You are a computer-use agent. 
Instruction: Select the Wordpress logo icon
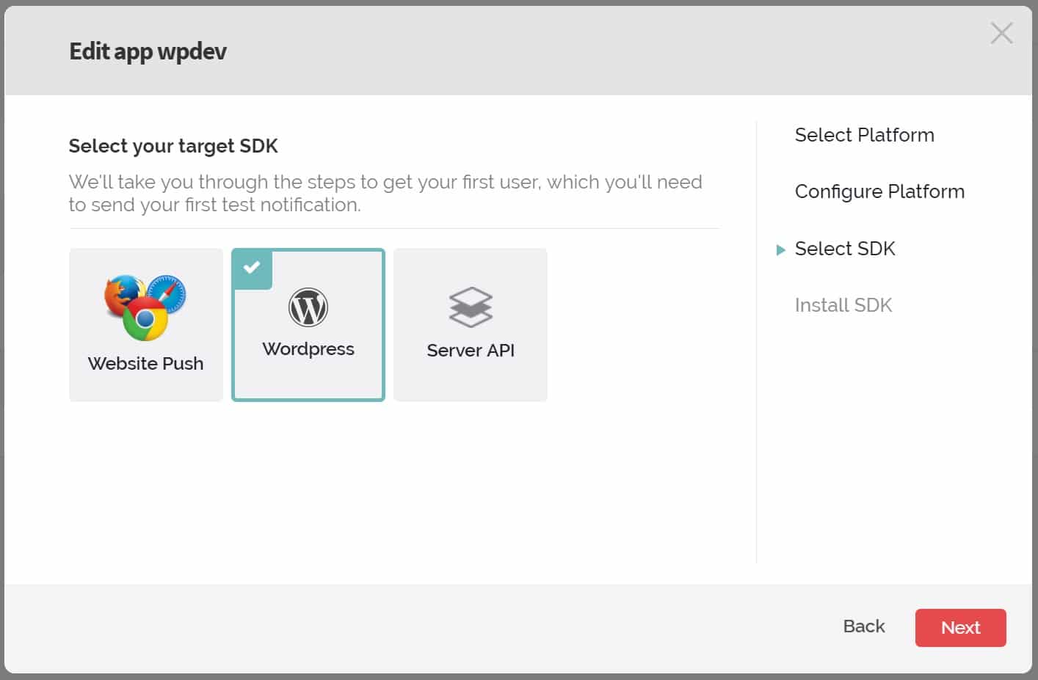click(308, 308)
